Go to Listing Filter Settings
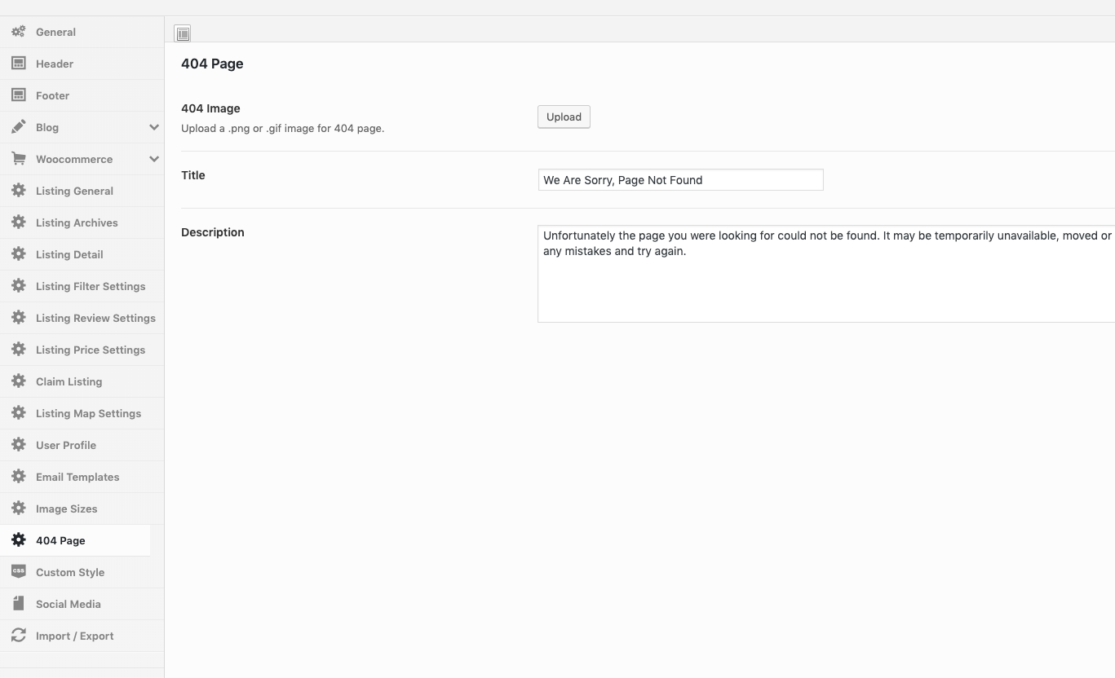Screen dimensions: 1115x678 point(90,286)
